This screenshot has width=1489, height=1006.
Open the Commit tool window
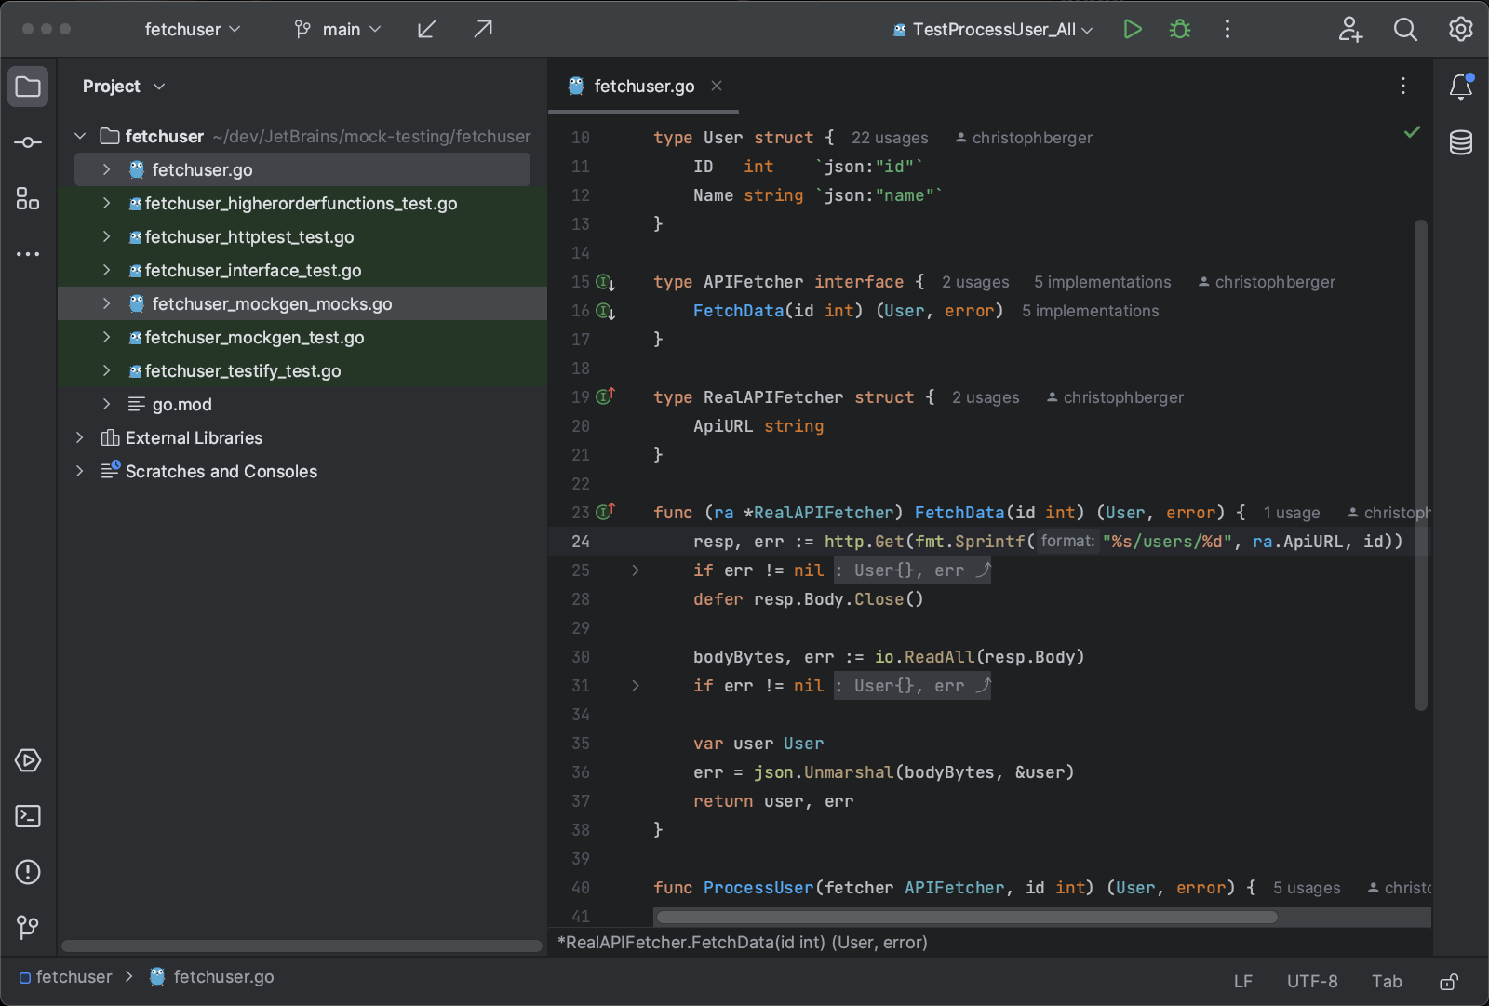[28, 142]
